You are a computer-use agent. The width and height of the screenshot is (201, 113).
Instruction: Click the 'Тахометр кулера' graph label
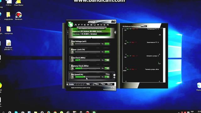coord(152,69)
